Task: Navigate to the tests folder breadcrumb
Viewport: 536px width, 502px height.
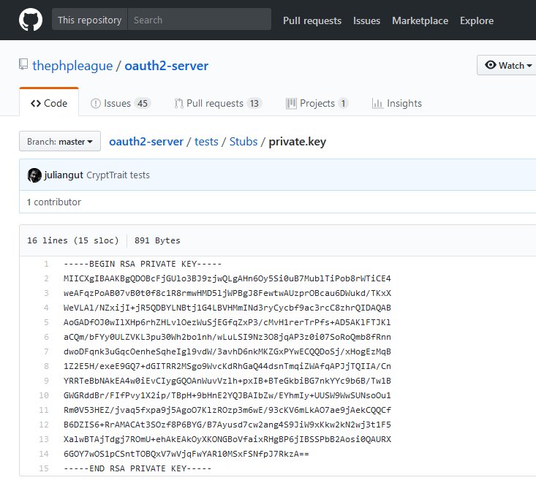Action: point(206,141)
